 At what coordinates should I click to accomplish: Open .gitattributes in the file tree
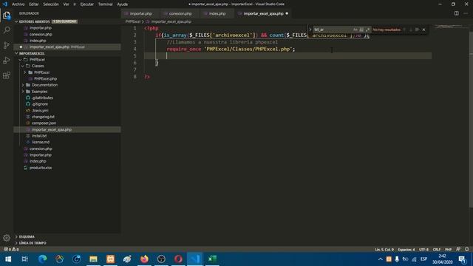point(42,98)
